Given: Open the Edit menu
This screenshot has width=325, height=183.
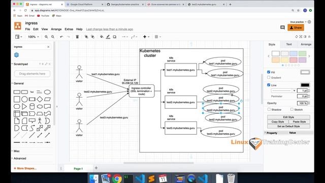Looking at the screenshot, I should tap(36, 29).
